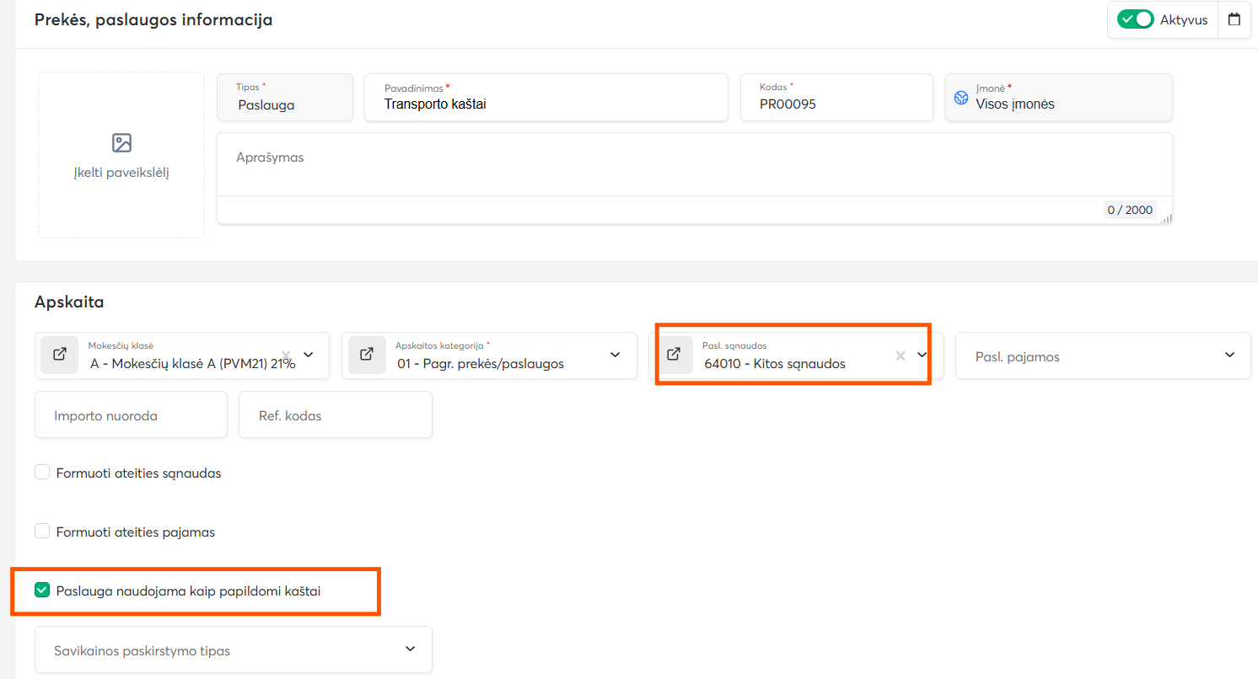Expand the Apskaitos kategorija dropdown arrow
Viewport: 1258px width, 679px height.
point(615,355)
